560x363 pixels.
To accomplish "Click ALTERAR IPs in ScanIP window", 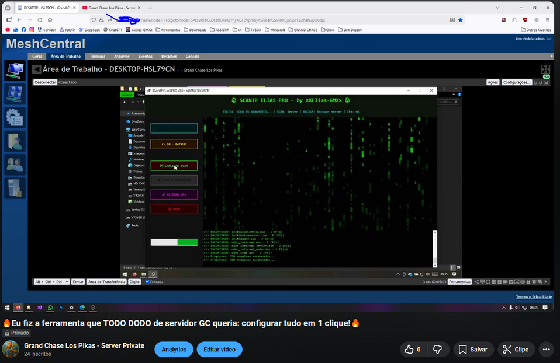I will pos(174,194).
